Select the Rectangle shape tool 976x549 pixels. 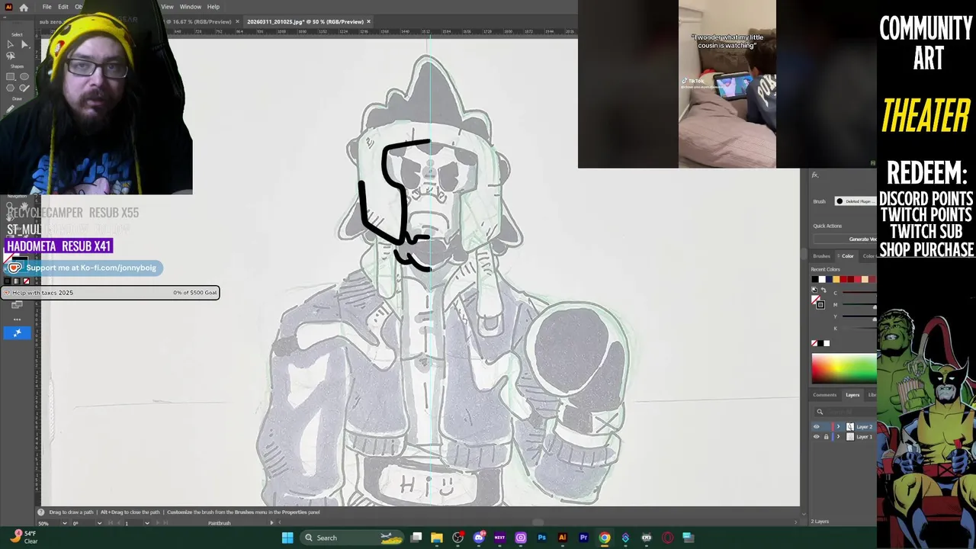click(10, 77)
